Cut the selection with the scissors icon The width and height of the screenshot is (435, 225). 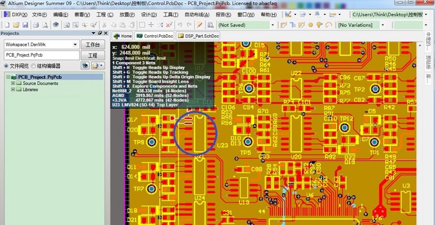click(104, 25)
